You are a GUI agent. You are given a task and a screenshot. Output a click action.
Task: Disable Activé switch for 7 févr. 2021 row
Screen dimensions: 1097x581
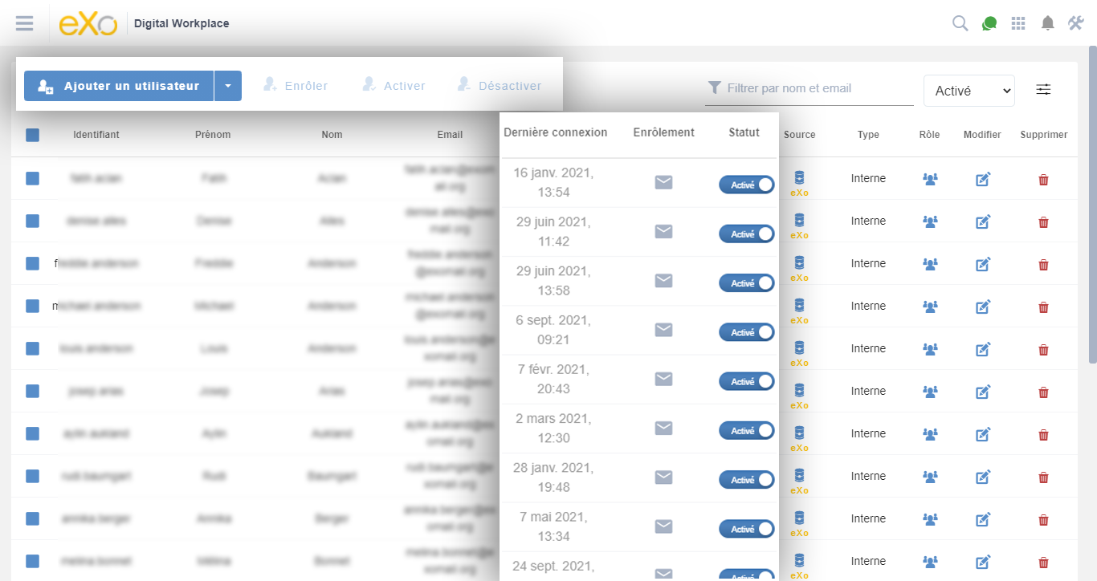tap(747, 381)
